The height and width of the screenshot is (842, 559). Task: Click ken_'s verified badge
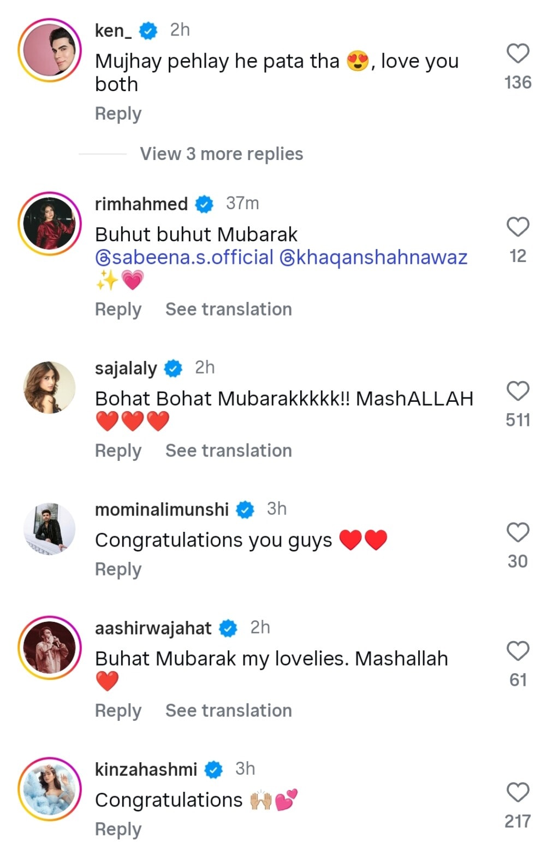coord(147,31)
